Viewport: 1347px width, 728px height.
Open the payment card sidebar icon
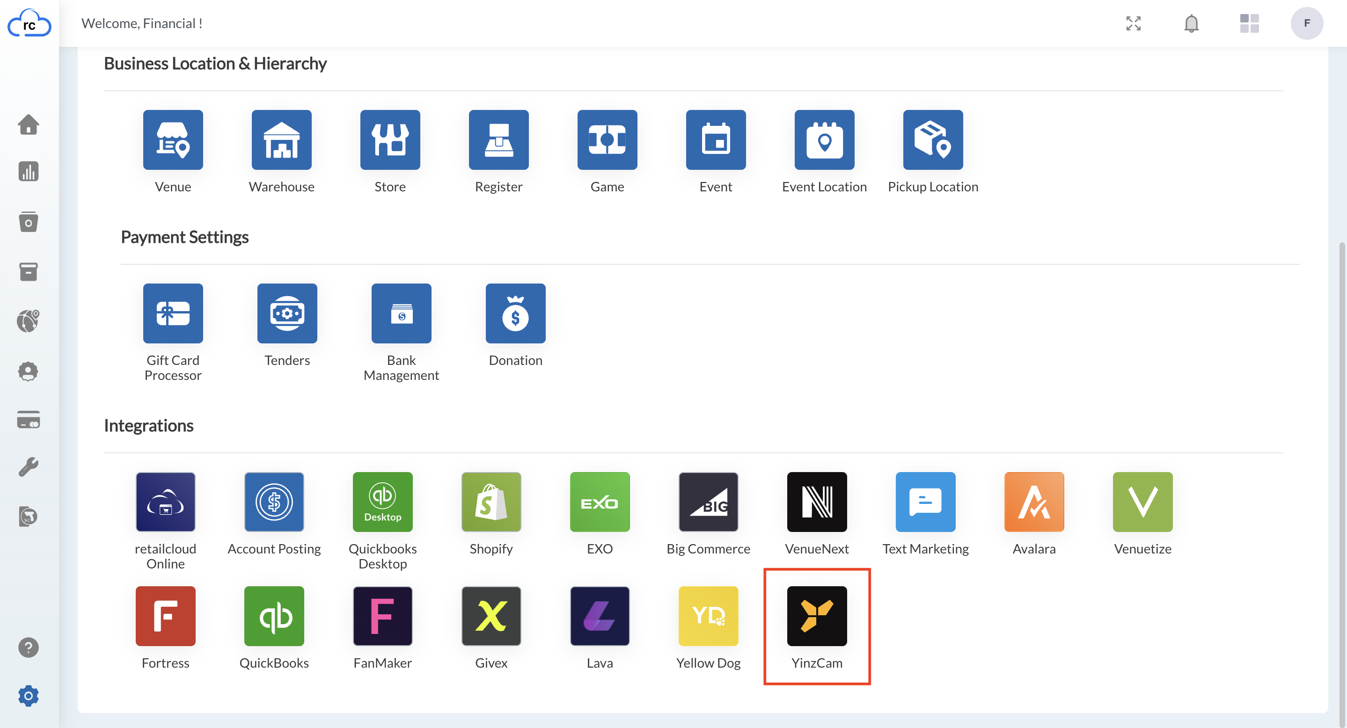click(28, 420)
